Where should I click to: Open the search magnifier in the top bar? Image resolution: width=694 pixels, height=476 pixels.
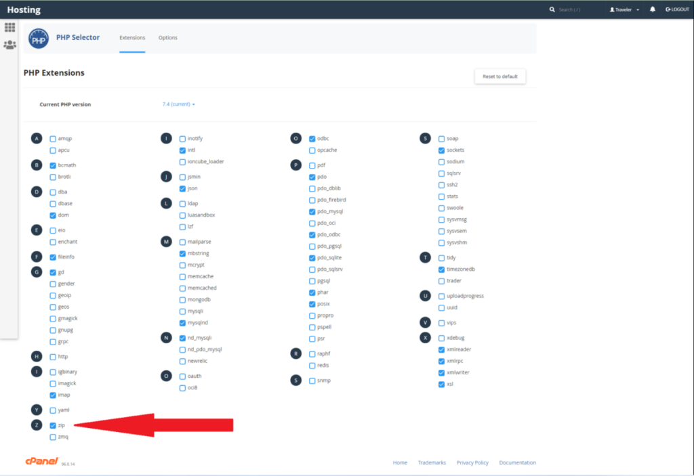coord(552,9)
